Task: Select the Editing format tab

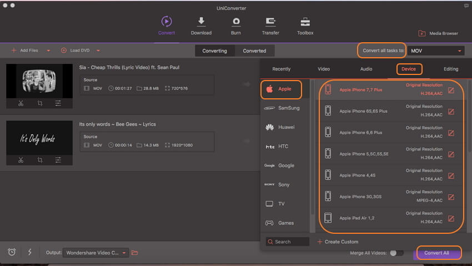Action: [451, 69]
